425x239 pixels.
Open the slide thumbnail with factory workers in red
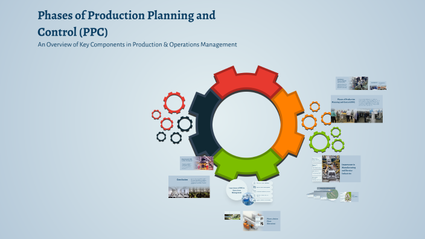[x=197, y=163]
